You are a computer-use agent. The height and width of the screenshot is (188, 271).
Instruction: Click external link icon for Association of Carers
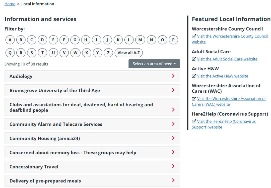pyautogui.click(x=194, y=99)
